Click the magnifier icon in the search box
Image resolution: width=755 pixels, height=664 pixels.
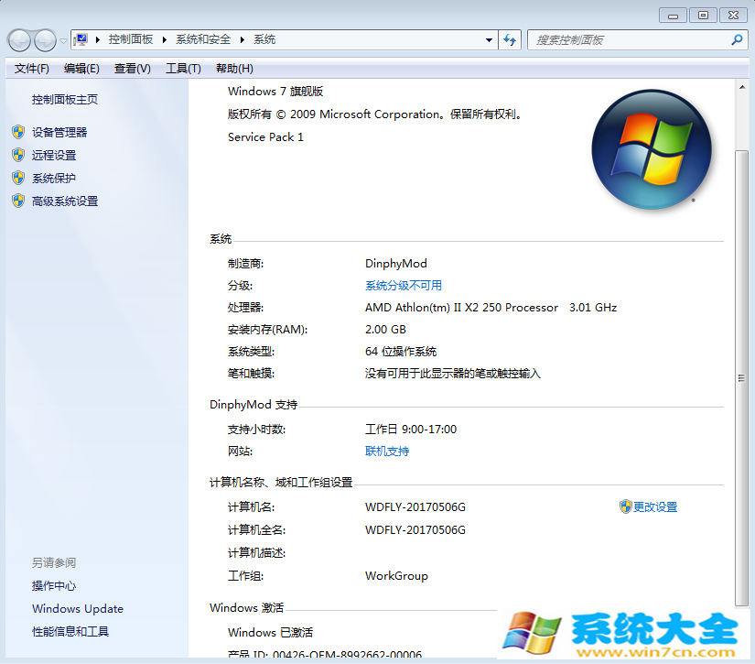pyautogui.click(x=736, y=39)
